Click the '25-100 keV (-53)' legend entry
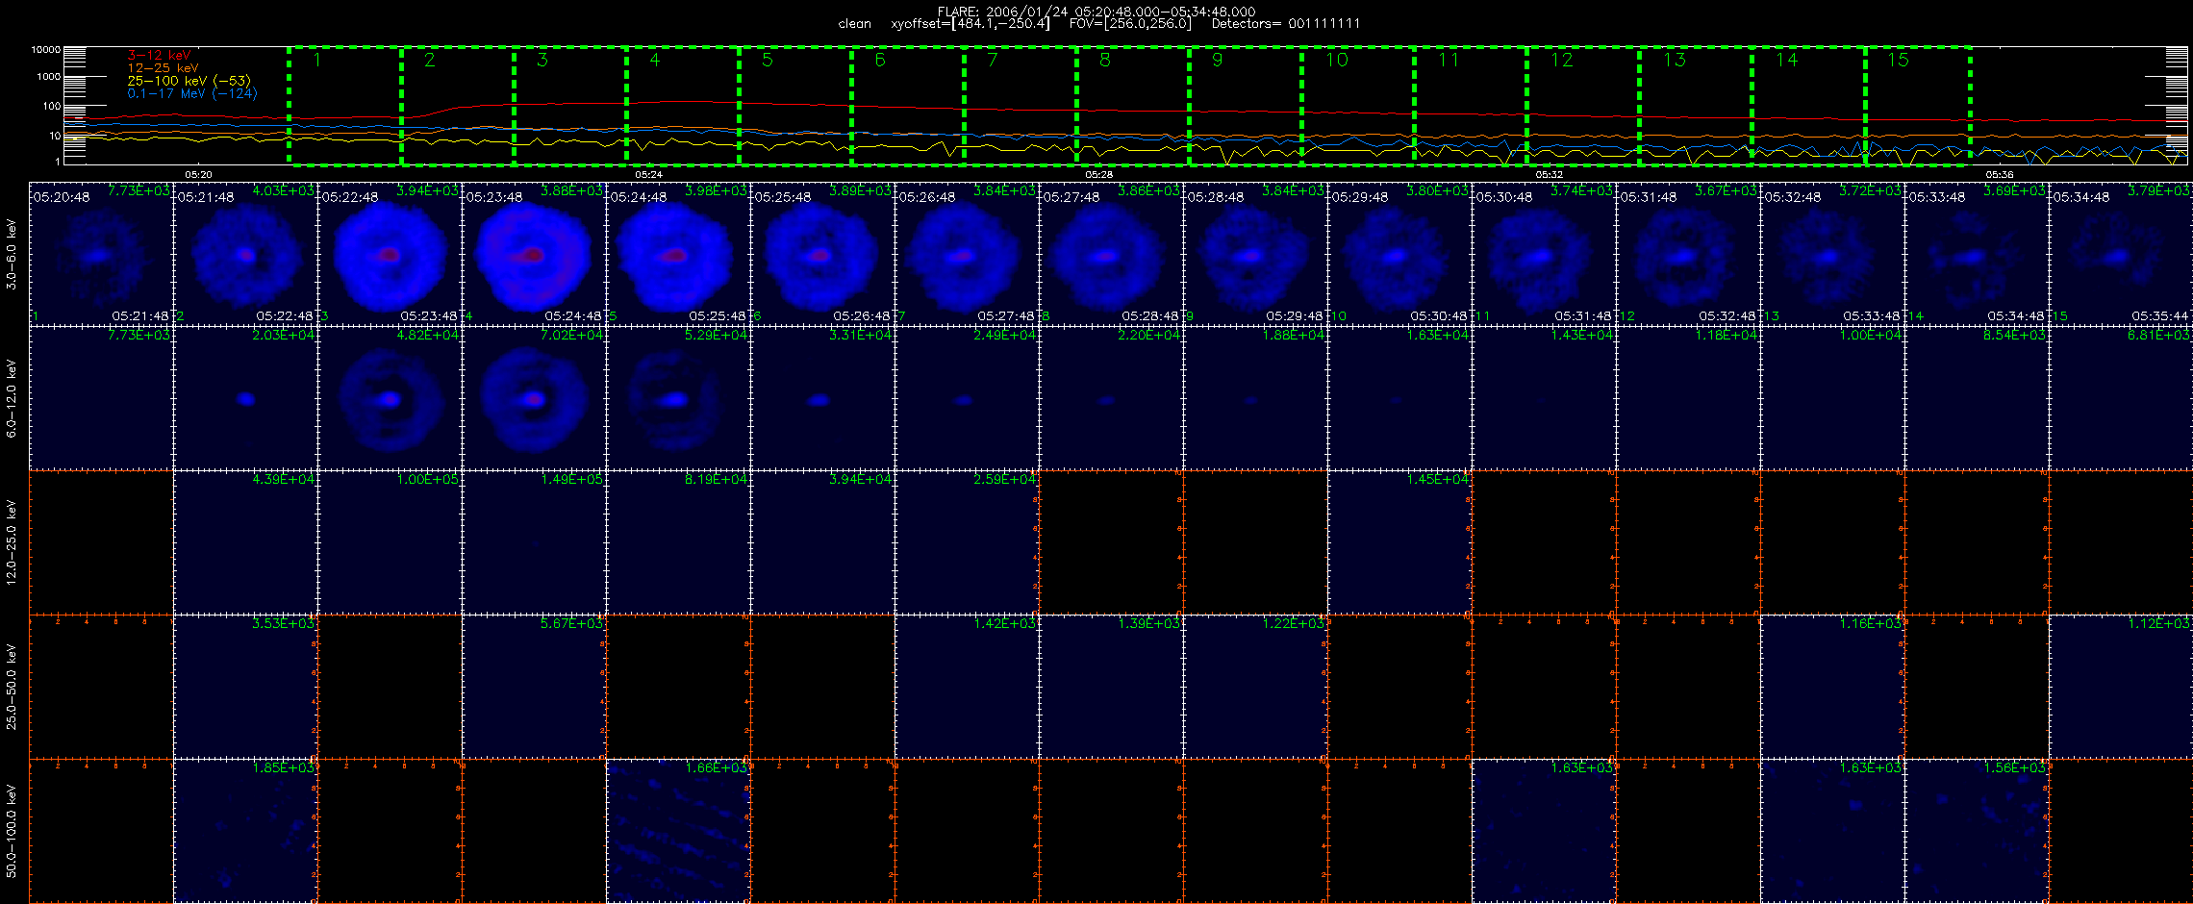This screenshot has width=2193, height=904. point(189,81)
